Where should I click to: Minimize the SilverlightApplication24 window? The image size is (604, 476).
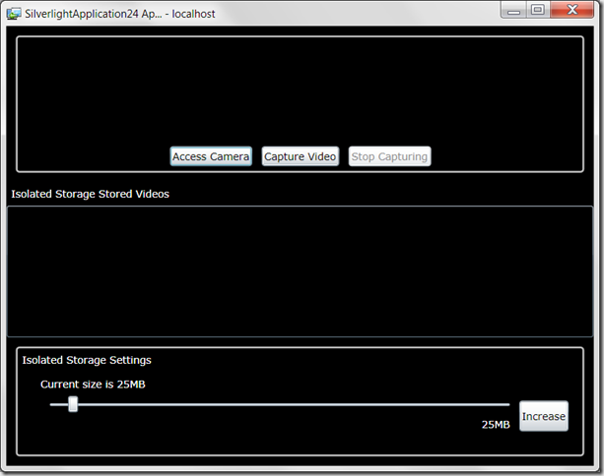tap(513, 11)
